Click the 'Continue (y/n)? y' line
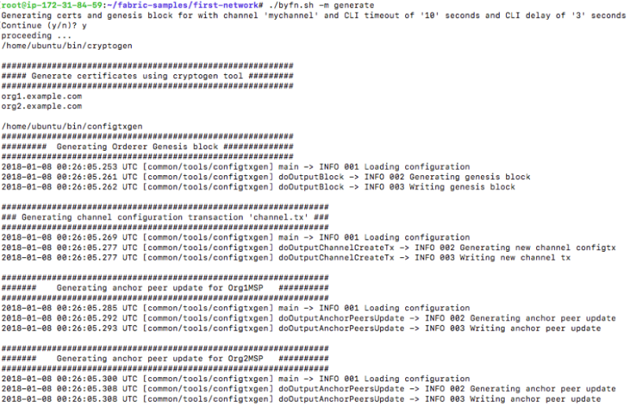The width and height of the screenshot is (630, 408). [x=44, y=25]
